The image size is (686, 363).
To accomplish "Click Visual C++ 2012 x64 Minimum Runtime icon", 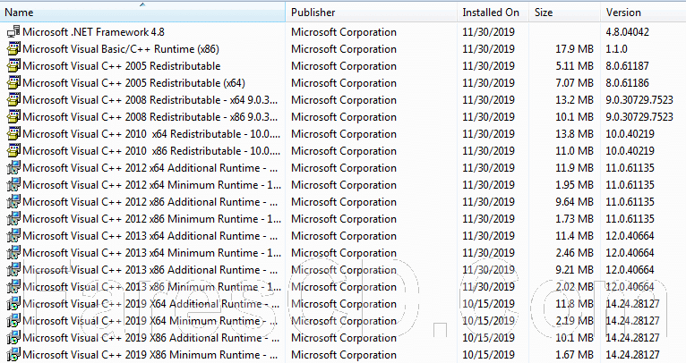I will (x=13, y=185).
